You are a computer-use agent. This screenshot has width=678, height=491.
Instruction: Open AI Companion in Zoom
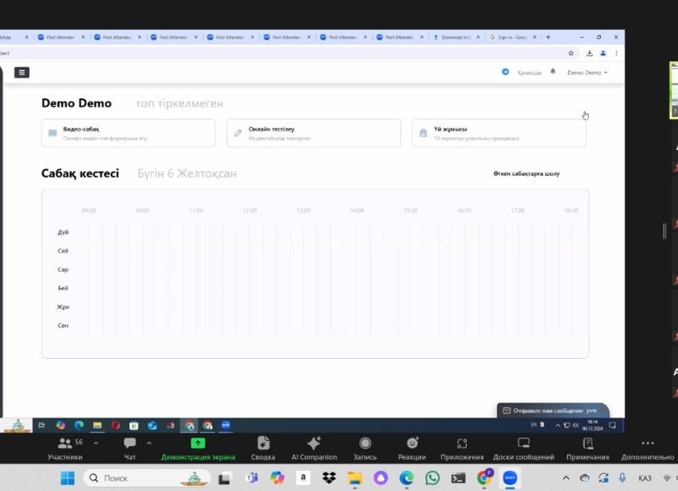[x=314, y=448]
